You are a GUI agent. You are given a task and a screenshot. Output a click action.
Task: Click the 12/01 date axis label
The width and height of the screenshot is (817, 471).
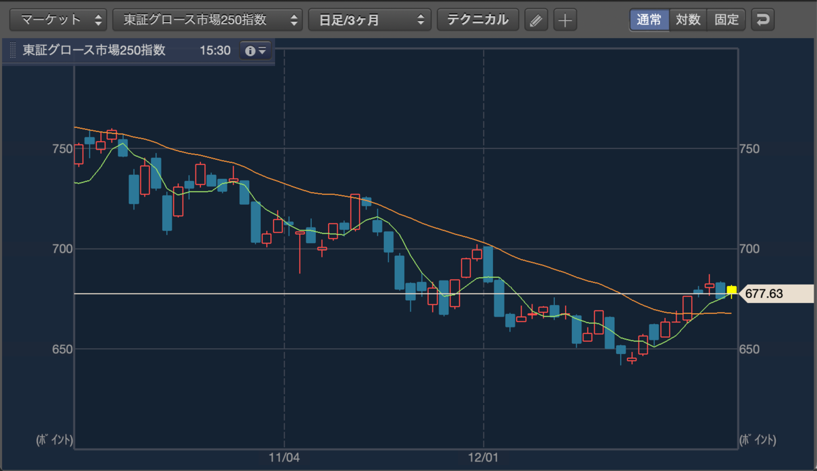click(x=483, y=457)
